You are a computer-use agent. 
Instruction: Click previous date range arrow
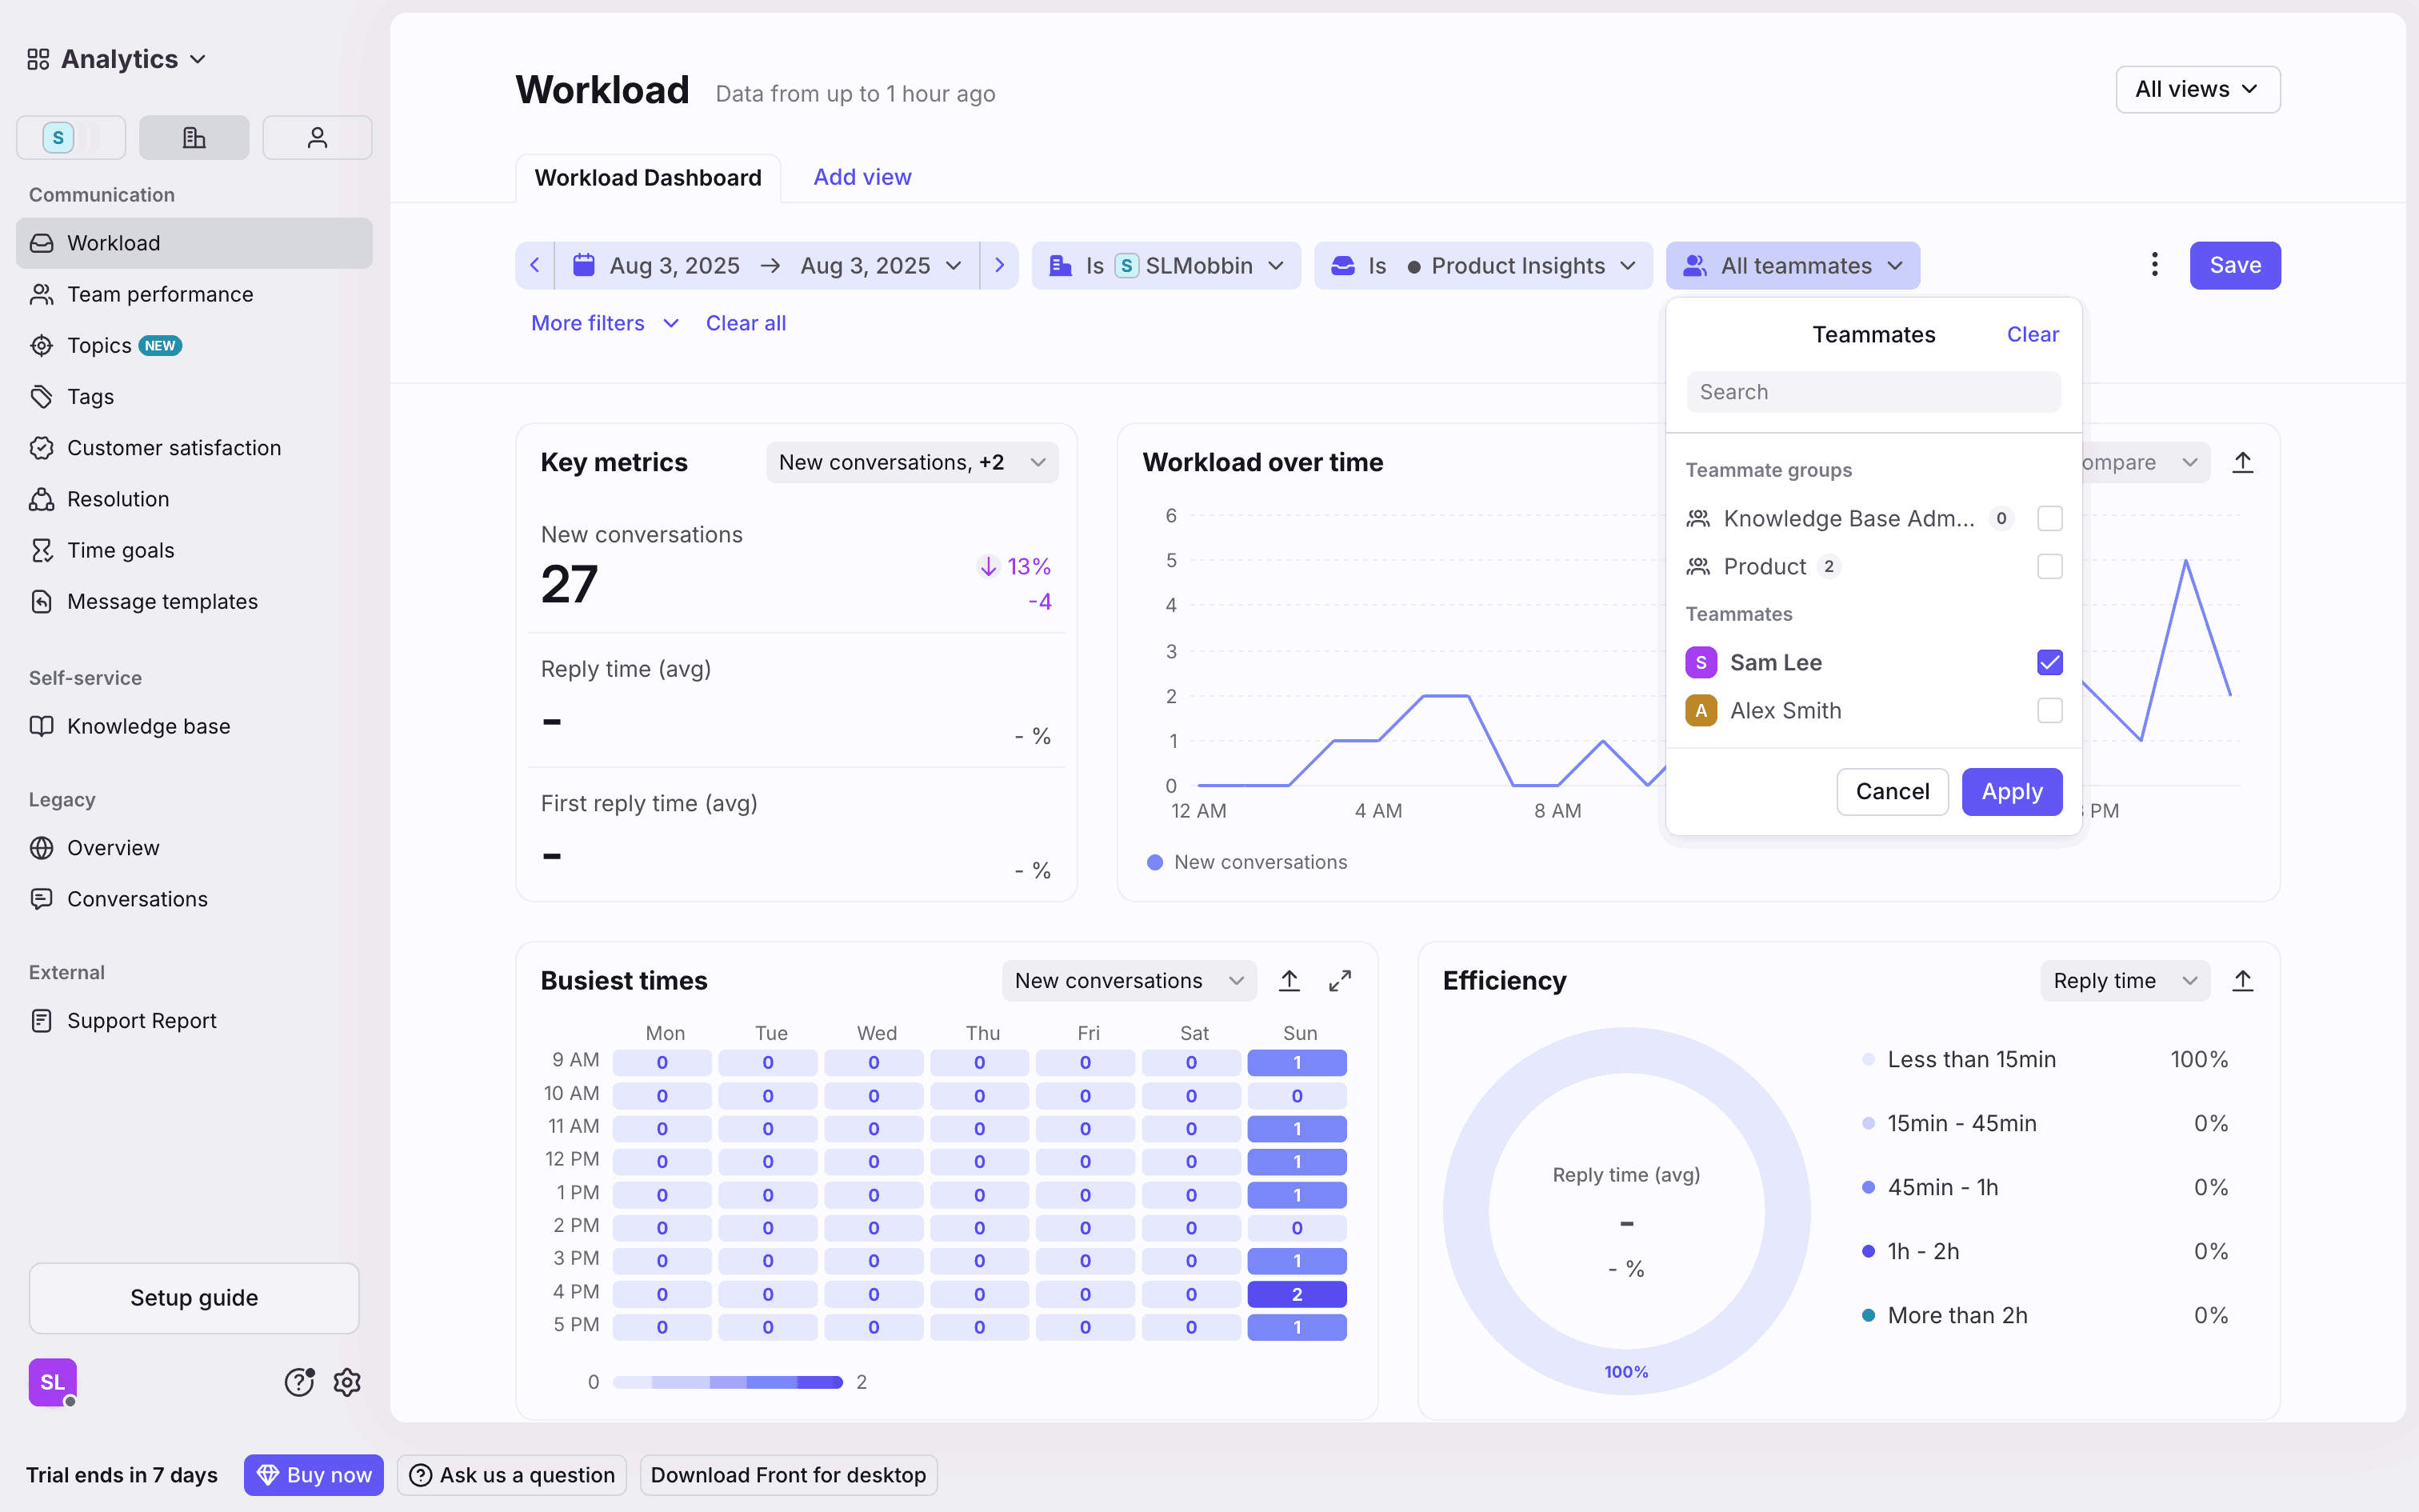[x=535, y=265]
